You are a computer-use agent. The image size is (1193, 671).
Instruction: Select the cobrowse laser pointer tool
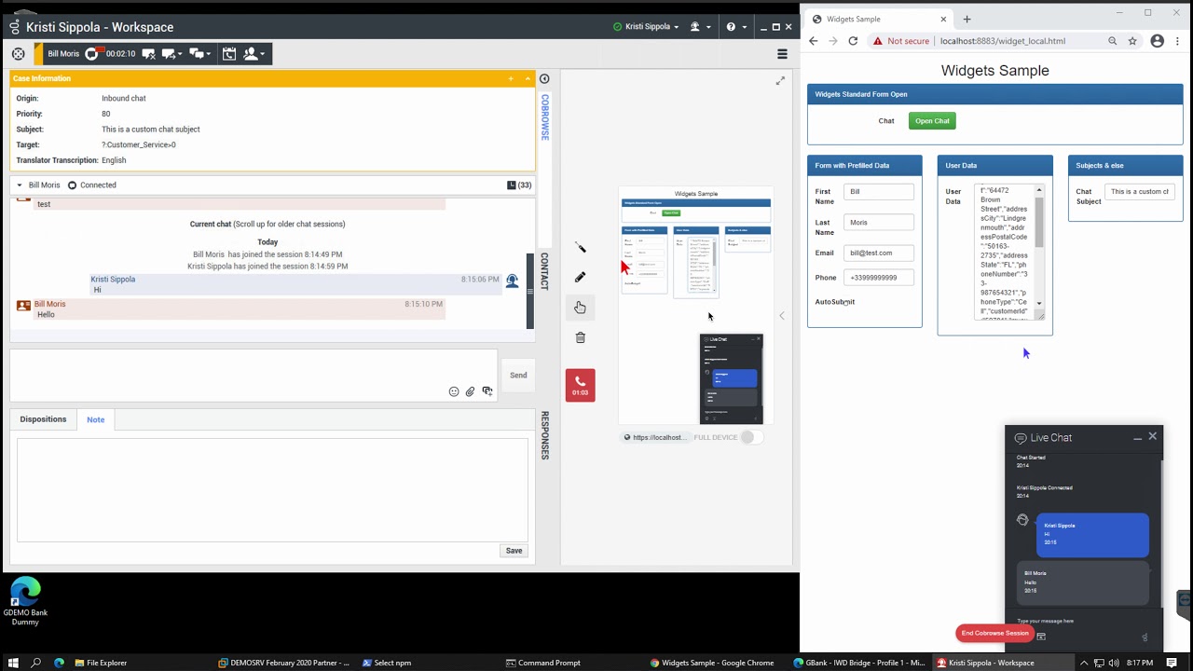[580, 247]
